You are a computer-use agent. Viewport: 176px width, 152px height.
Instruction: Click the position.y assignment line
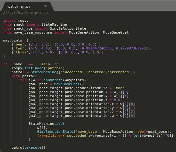[79, 96]
